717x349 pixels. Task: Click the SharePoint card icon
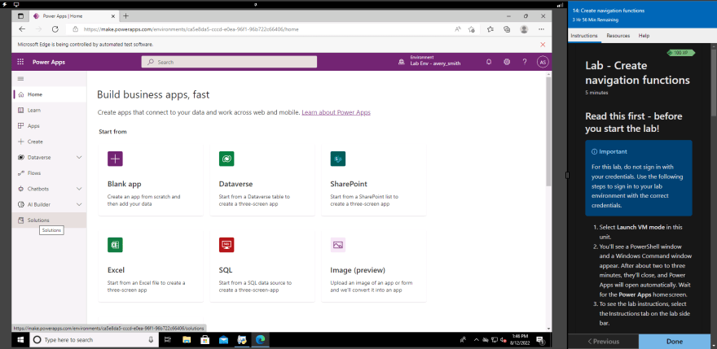[338, 159]
